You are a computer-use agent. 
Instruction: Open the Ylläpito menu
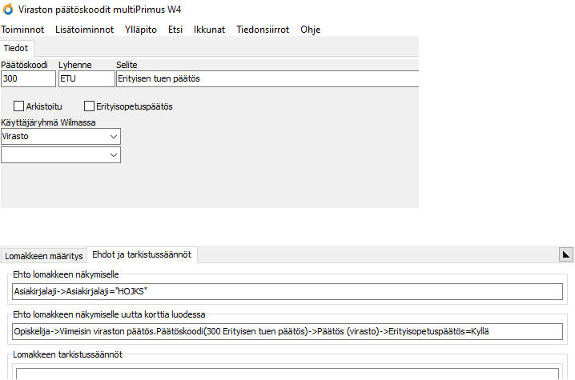pos(141,30)
